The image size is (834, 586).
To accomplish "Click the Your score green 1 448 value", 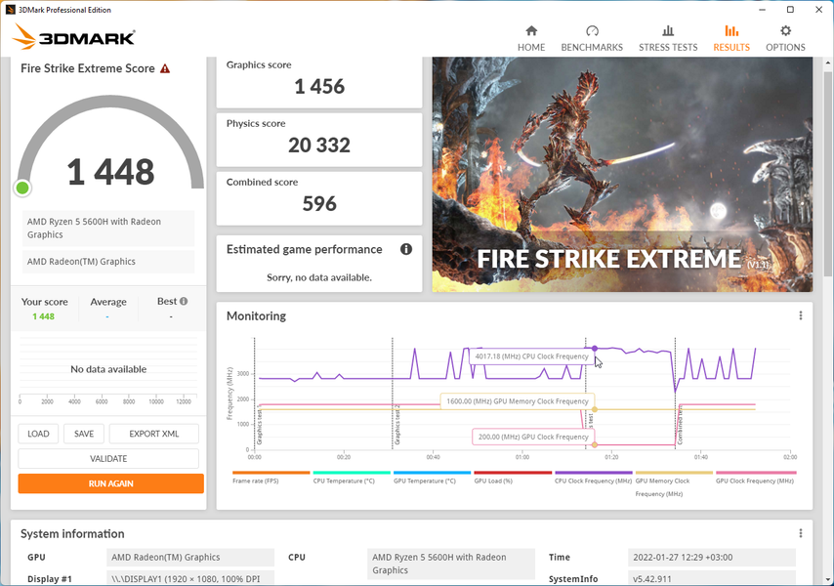I will coord(44,316).
